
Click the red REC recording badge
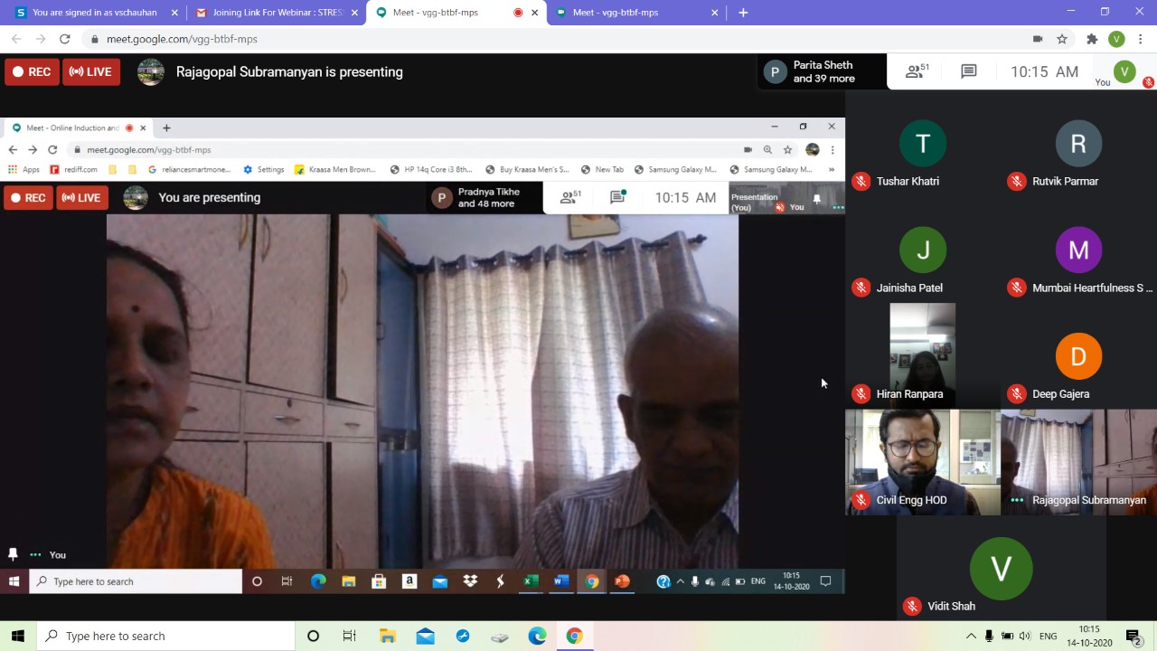coord(31,71)
